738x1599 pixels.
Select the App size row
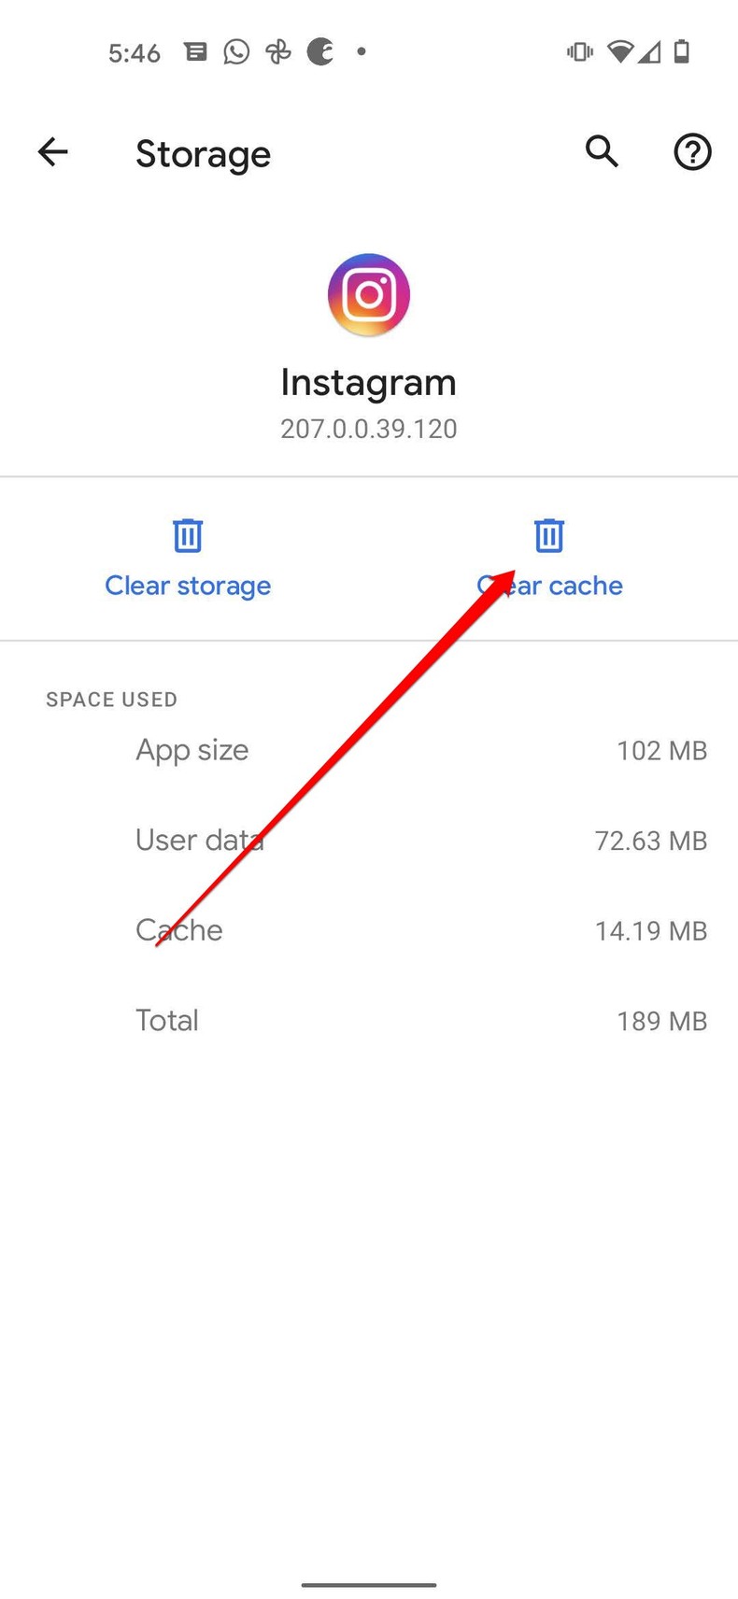[368, 750]
